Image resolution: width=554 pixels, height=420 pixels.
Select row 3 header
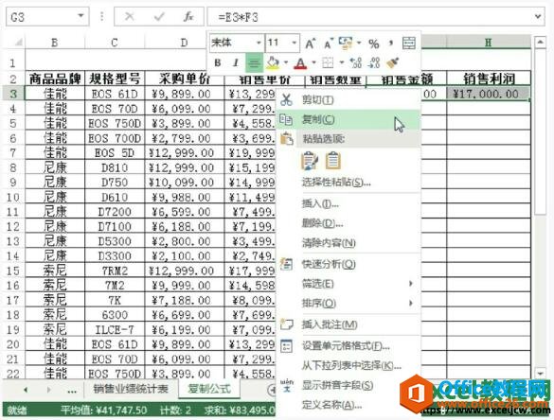point(13,94)
